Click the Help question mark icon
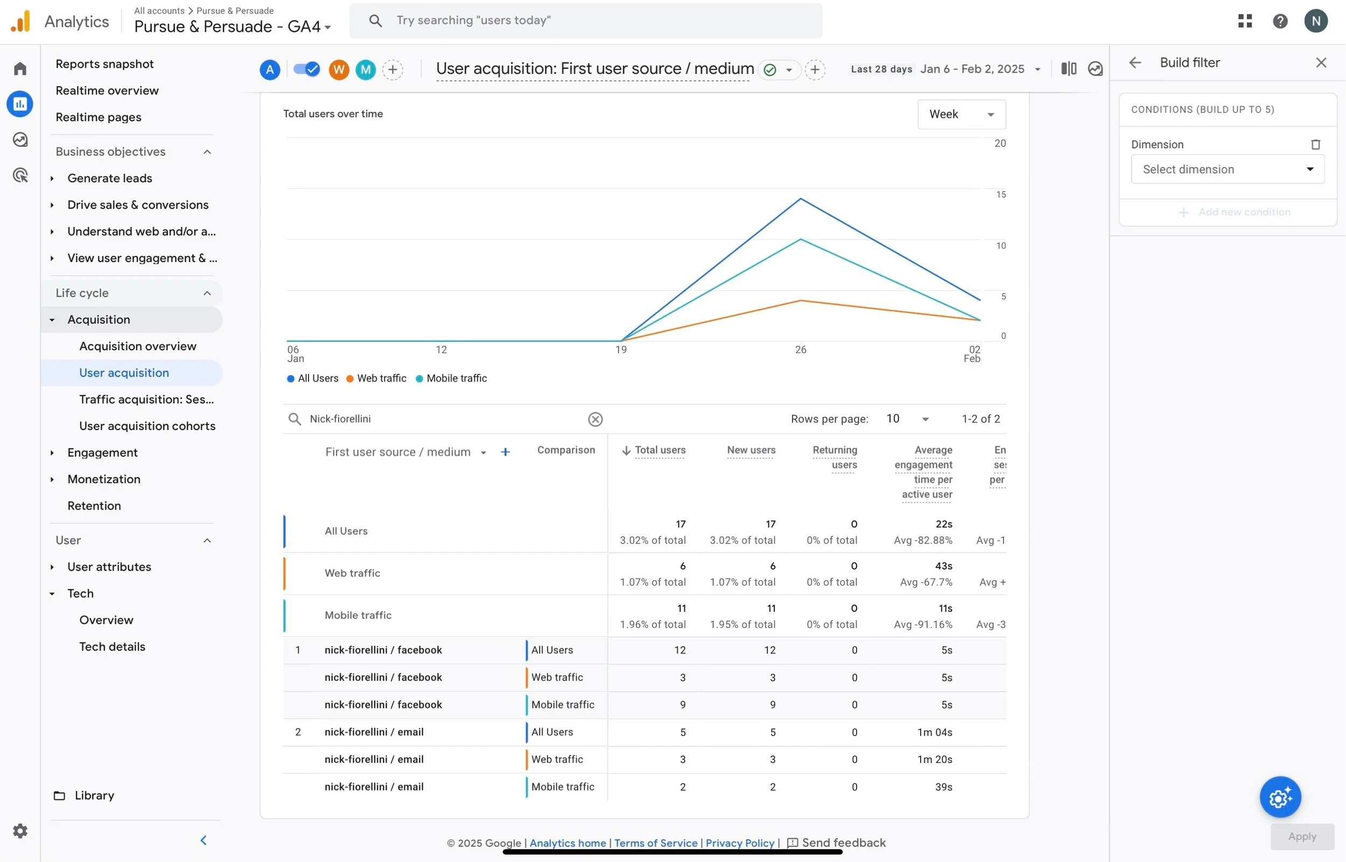The height and width of the screenshot is (862, 1346). [1280, 22]
